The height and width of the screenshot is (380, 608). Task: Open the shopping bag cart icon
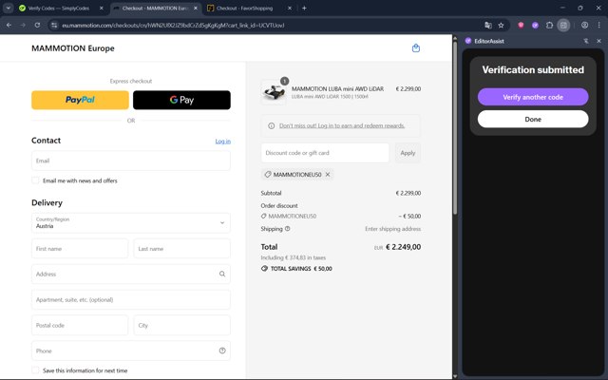(x=416, y=48)
